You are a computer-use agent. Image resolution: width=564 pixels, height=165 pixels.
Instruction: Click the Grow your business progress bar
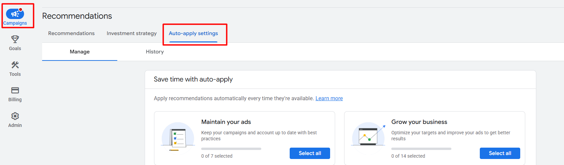[x=421, y=149]
